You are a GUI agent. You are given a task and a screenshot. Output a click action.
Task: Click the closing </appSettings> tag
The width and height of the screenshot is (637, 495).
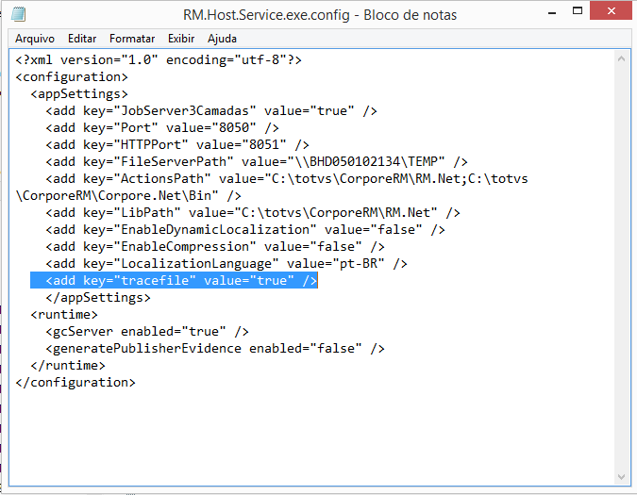98,298
